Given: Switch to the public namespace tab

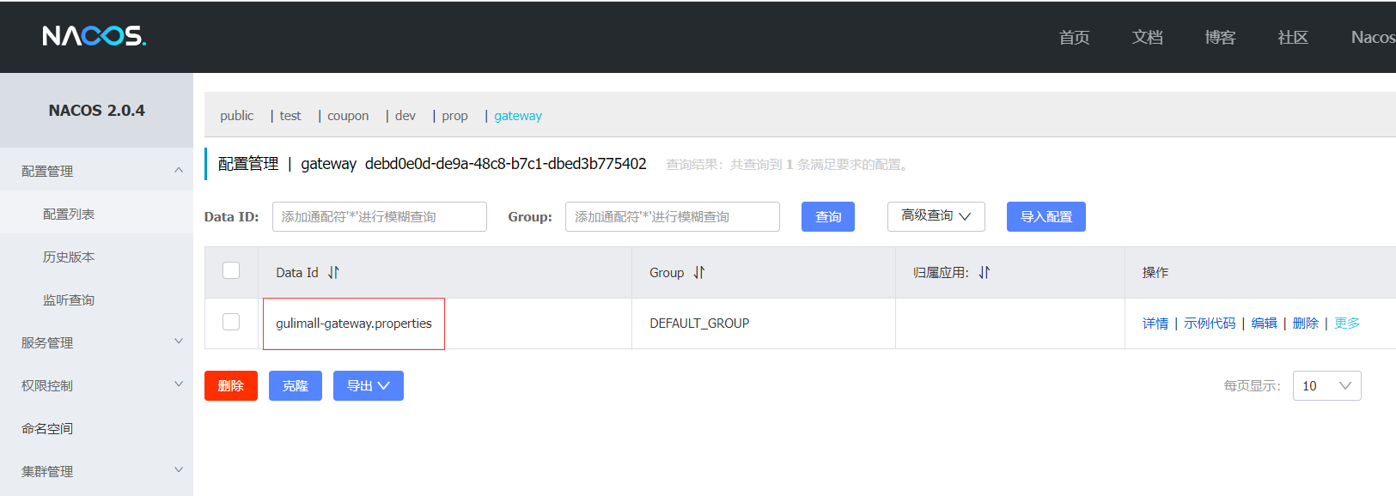Looking at the screenshot, I should click(x=236, y=116).
